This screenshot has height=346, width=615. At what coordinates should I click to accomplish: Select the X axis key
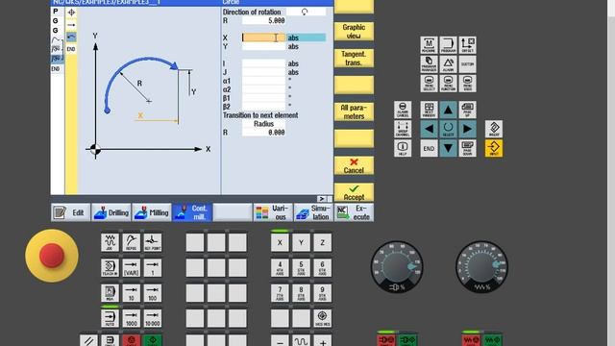[280, 243]
